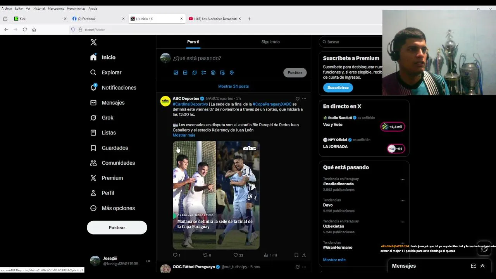
Task: Click the composer Postear button
Action: coord(295,72)
